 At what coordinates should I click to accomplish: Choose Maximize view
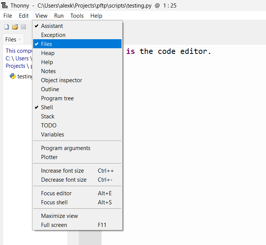pyautogui.click(x=77, y=216)
